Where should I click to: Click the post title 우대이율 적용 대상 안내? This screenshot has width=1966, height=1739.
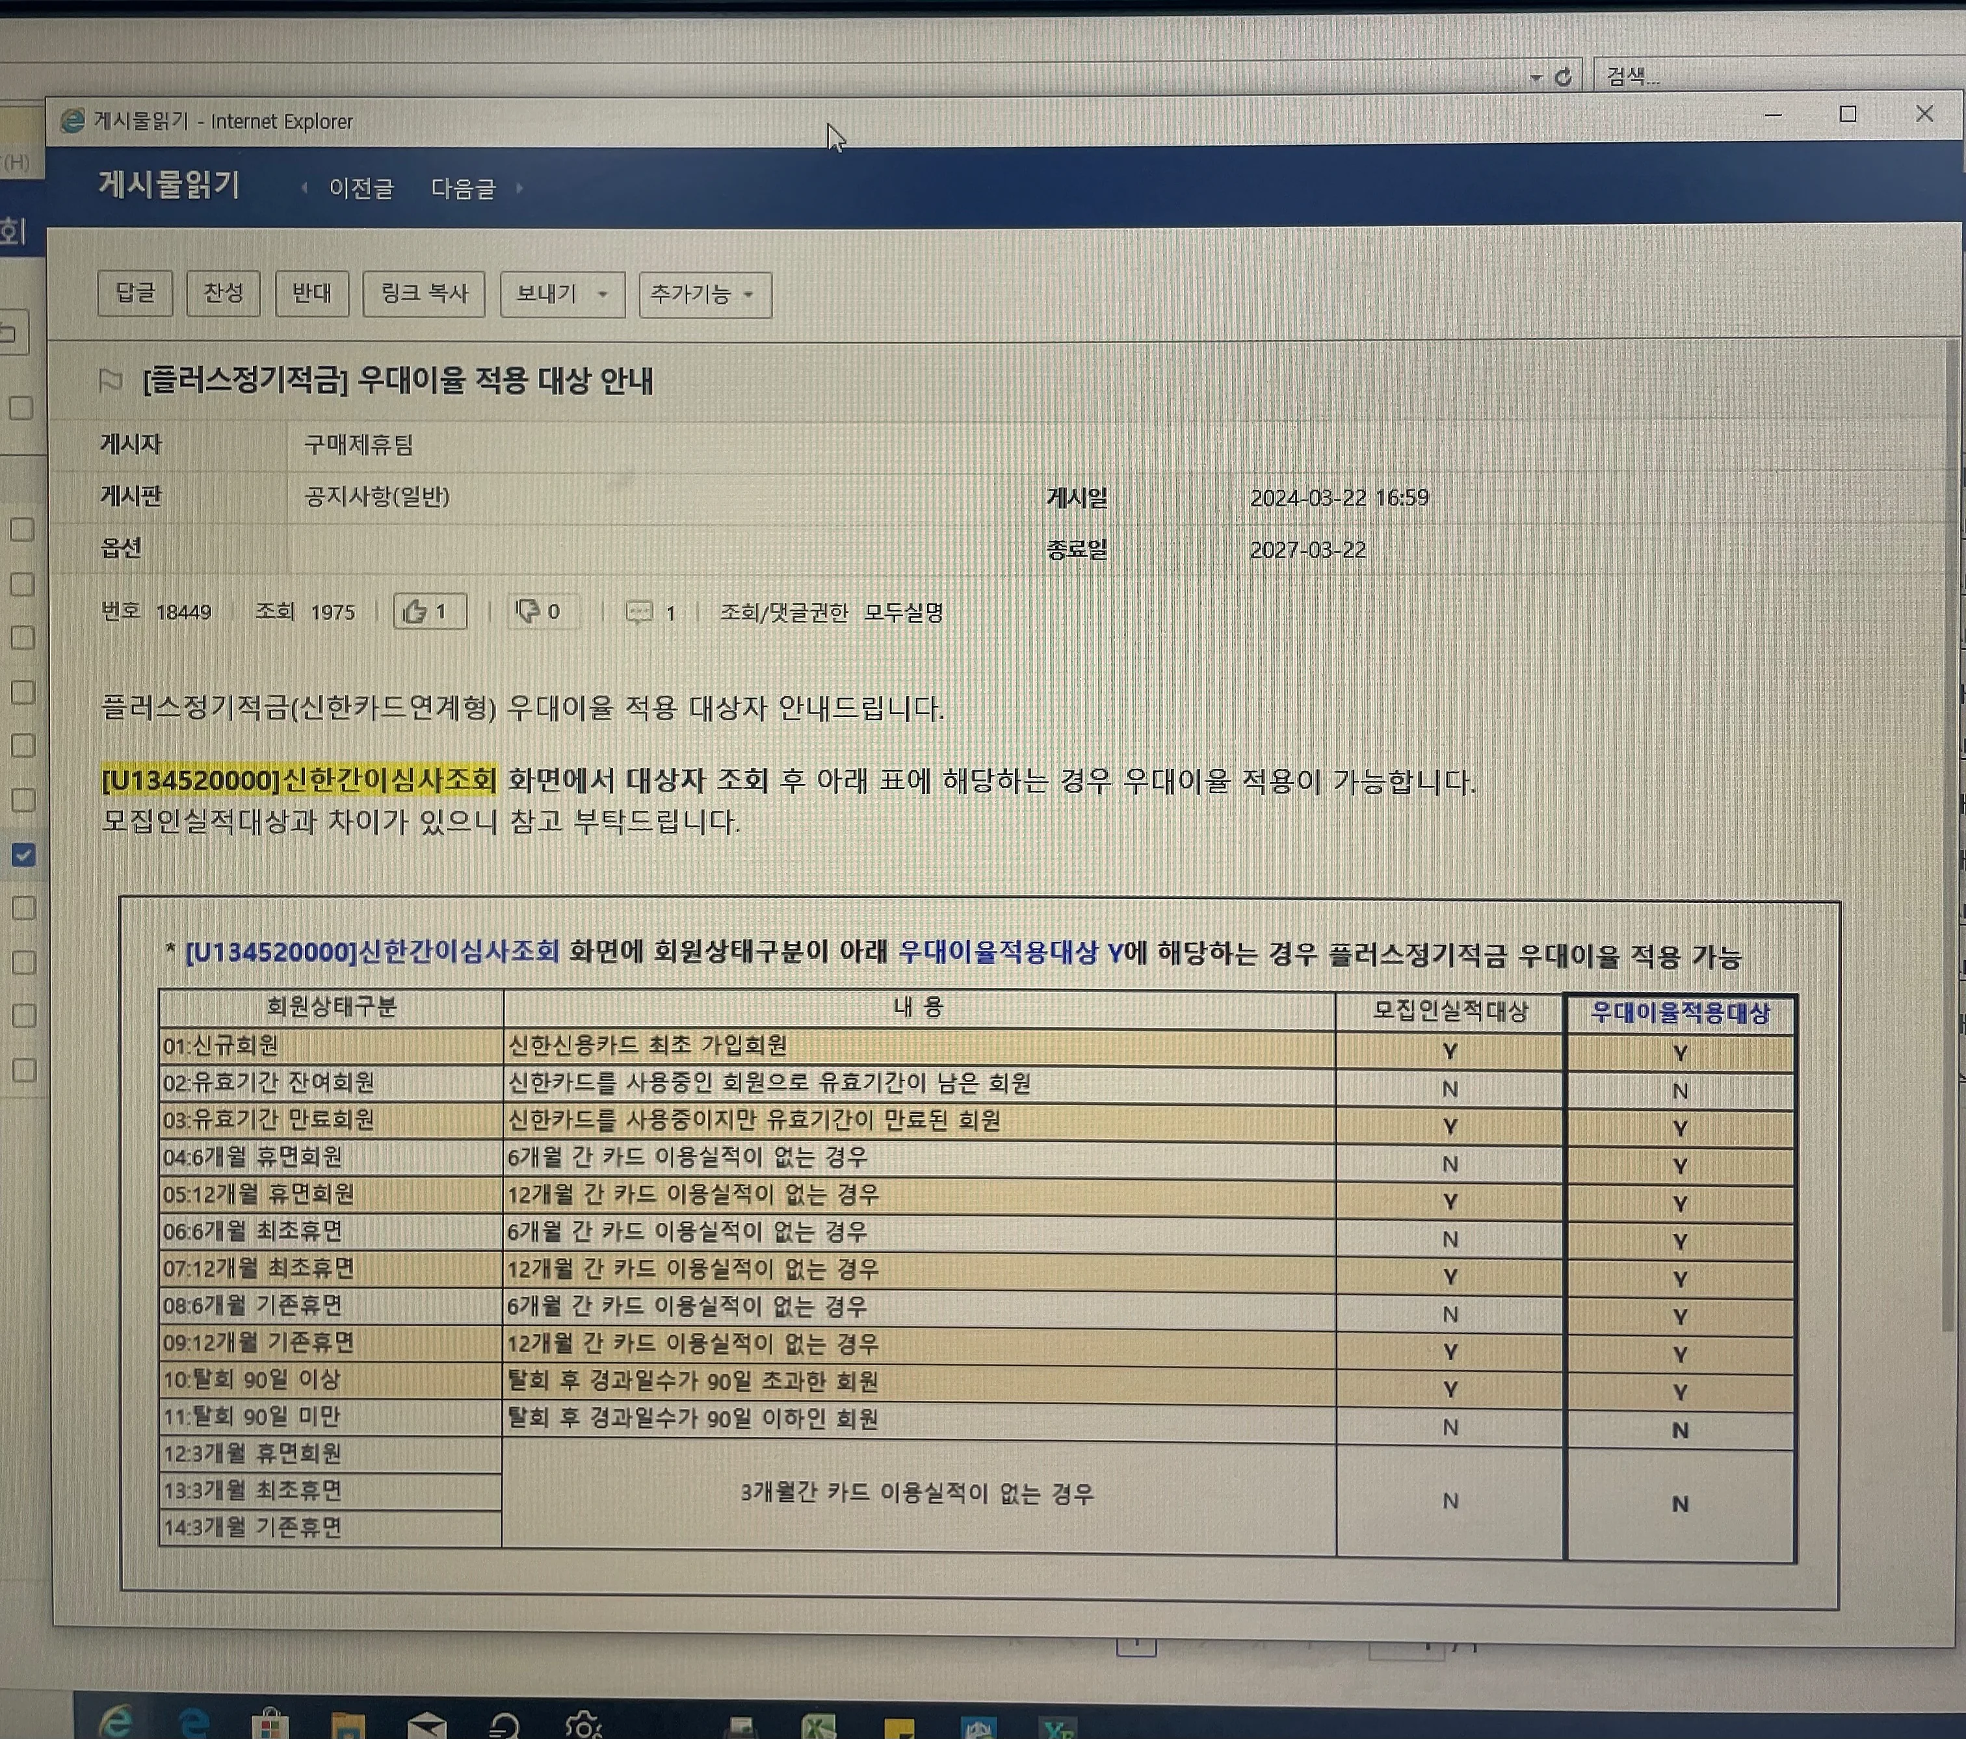click(x=398, y=381)
